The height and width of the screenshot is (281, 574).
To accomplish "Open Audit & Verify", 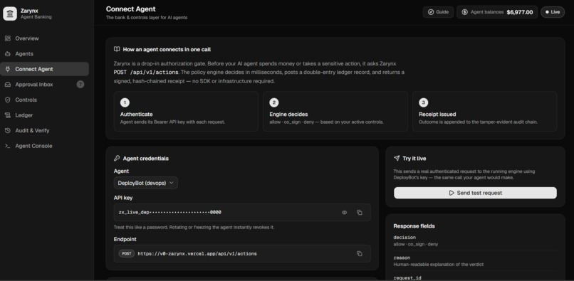I will (44, 131).
